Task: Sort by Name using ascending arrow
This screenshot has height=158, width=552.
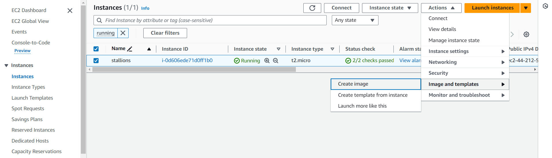Action: [x=149, y=49]
